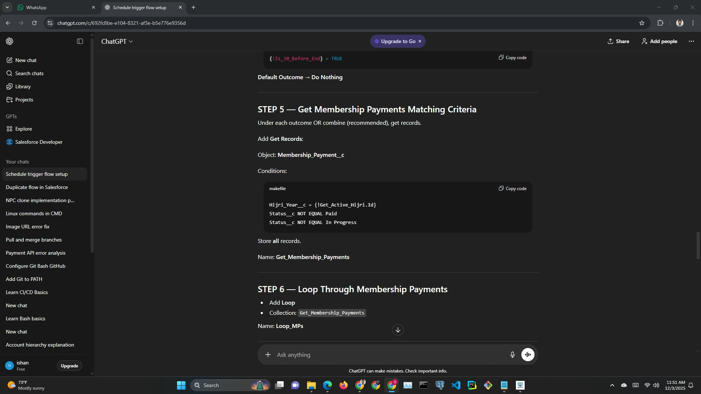The image size is (701, 394).
Task: Open the Library sidebar item
Action: (23, 86)
